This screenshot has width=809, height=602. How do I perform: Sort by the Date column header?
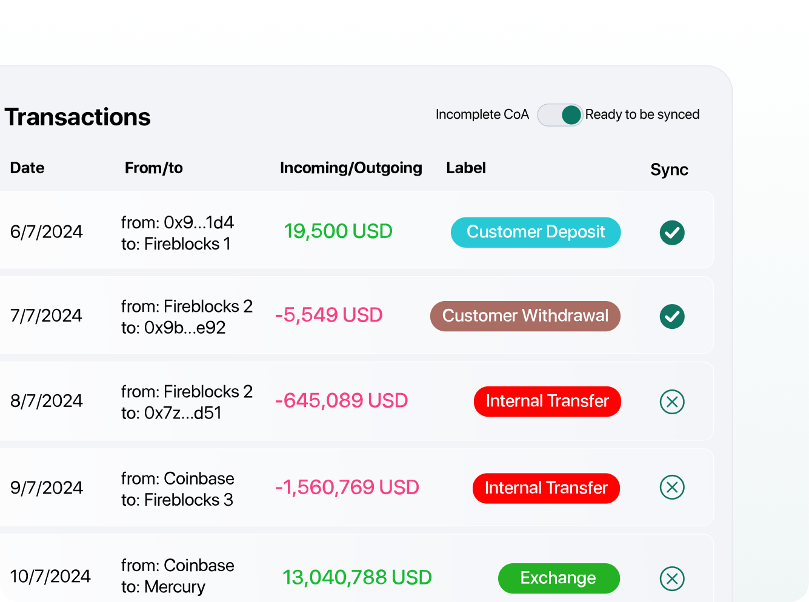tap(27, 168)
